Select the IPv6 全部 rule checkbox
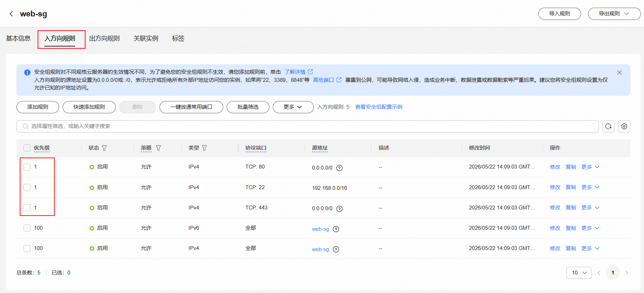This screenshot has width=644, height=293. click(27, 228)
